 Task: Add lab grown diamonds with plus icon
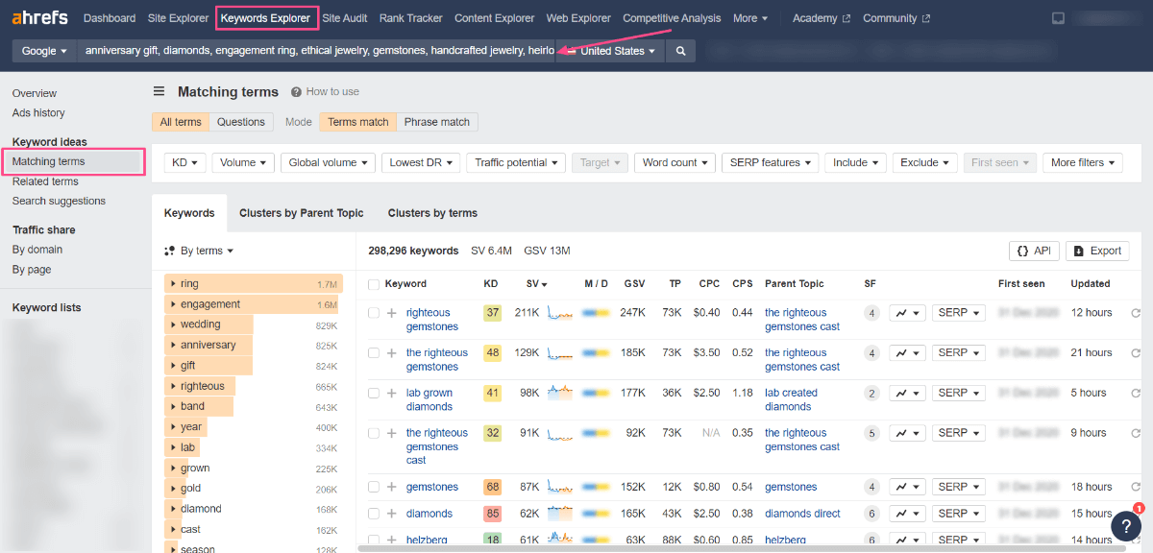tap(391, 393)
